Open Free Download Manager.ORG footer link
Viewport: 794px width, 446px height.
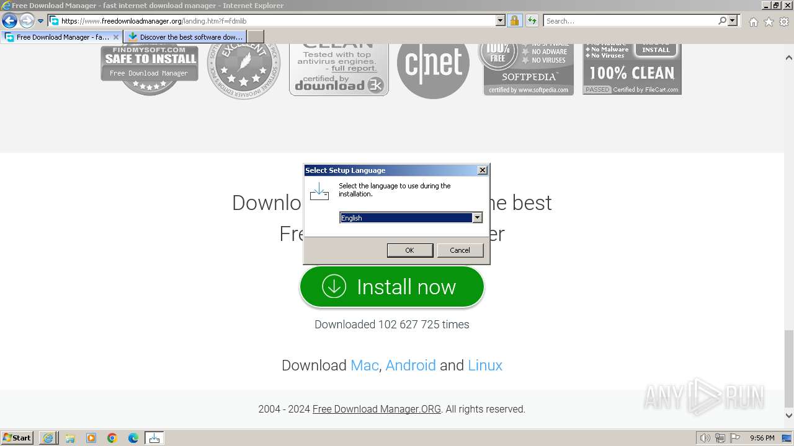pyautogui.click(x=377, y=409)
